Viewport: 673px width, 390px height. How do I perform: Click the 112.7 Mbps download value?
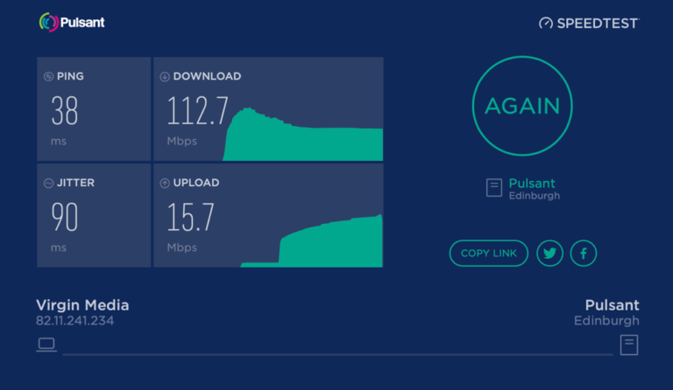click(x=197, y=110)
